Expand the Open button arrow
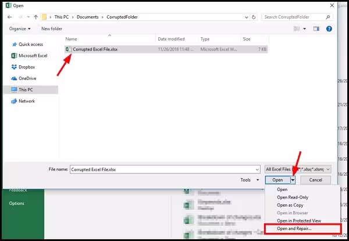Image resolution: width=349 pixels, height=241 pixels. coord(293,180)
